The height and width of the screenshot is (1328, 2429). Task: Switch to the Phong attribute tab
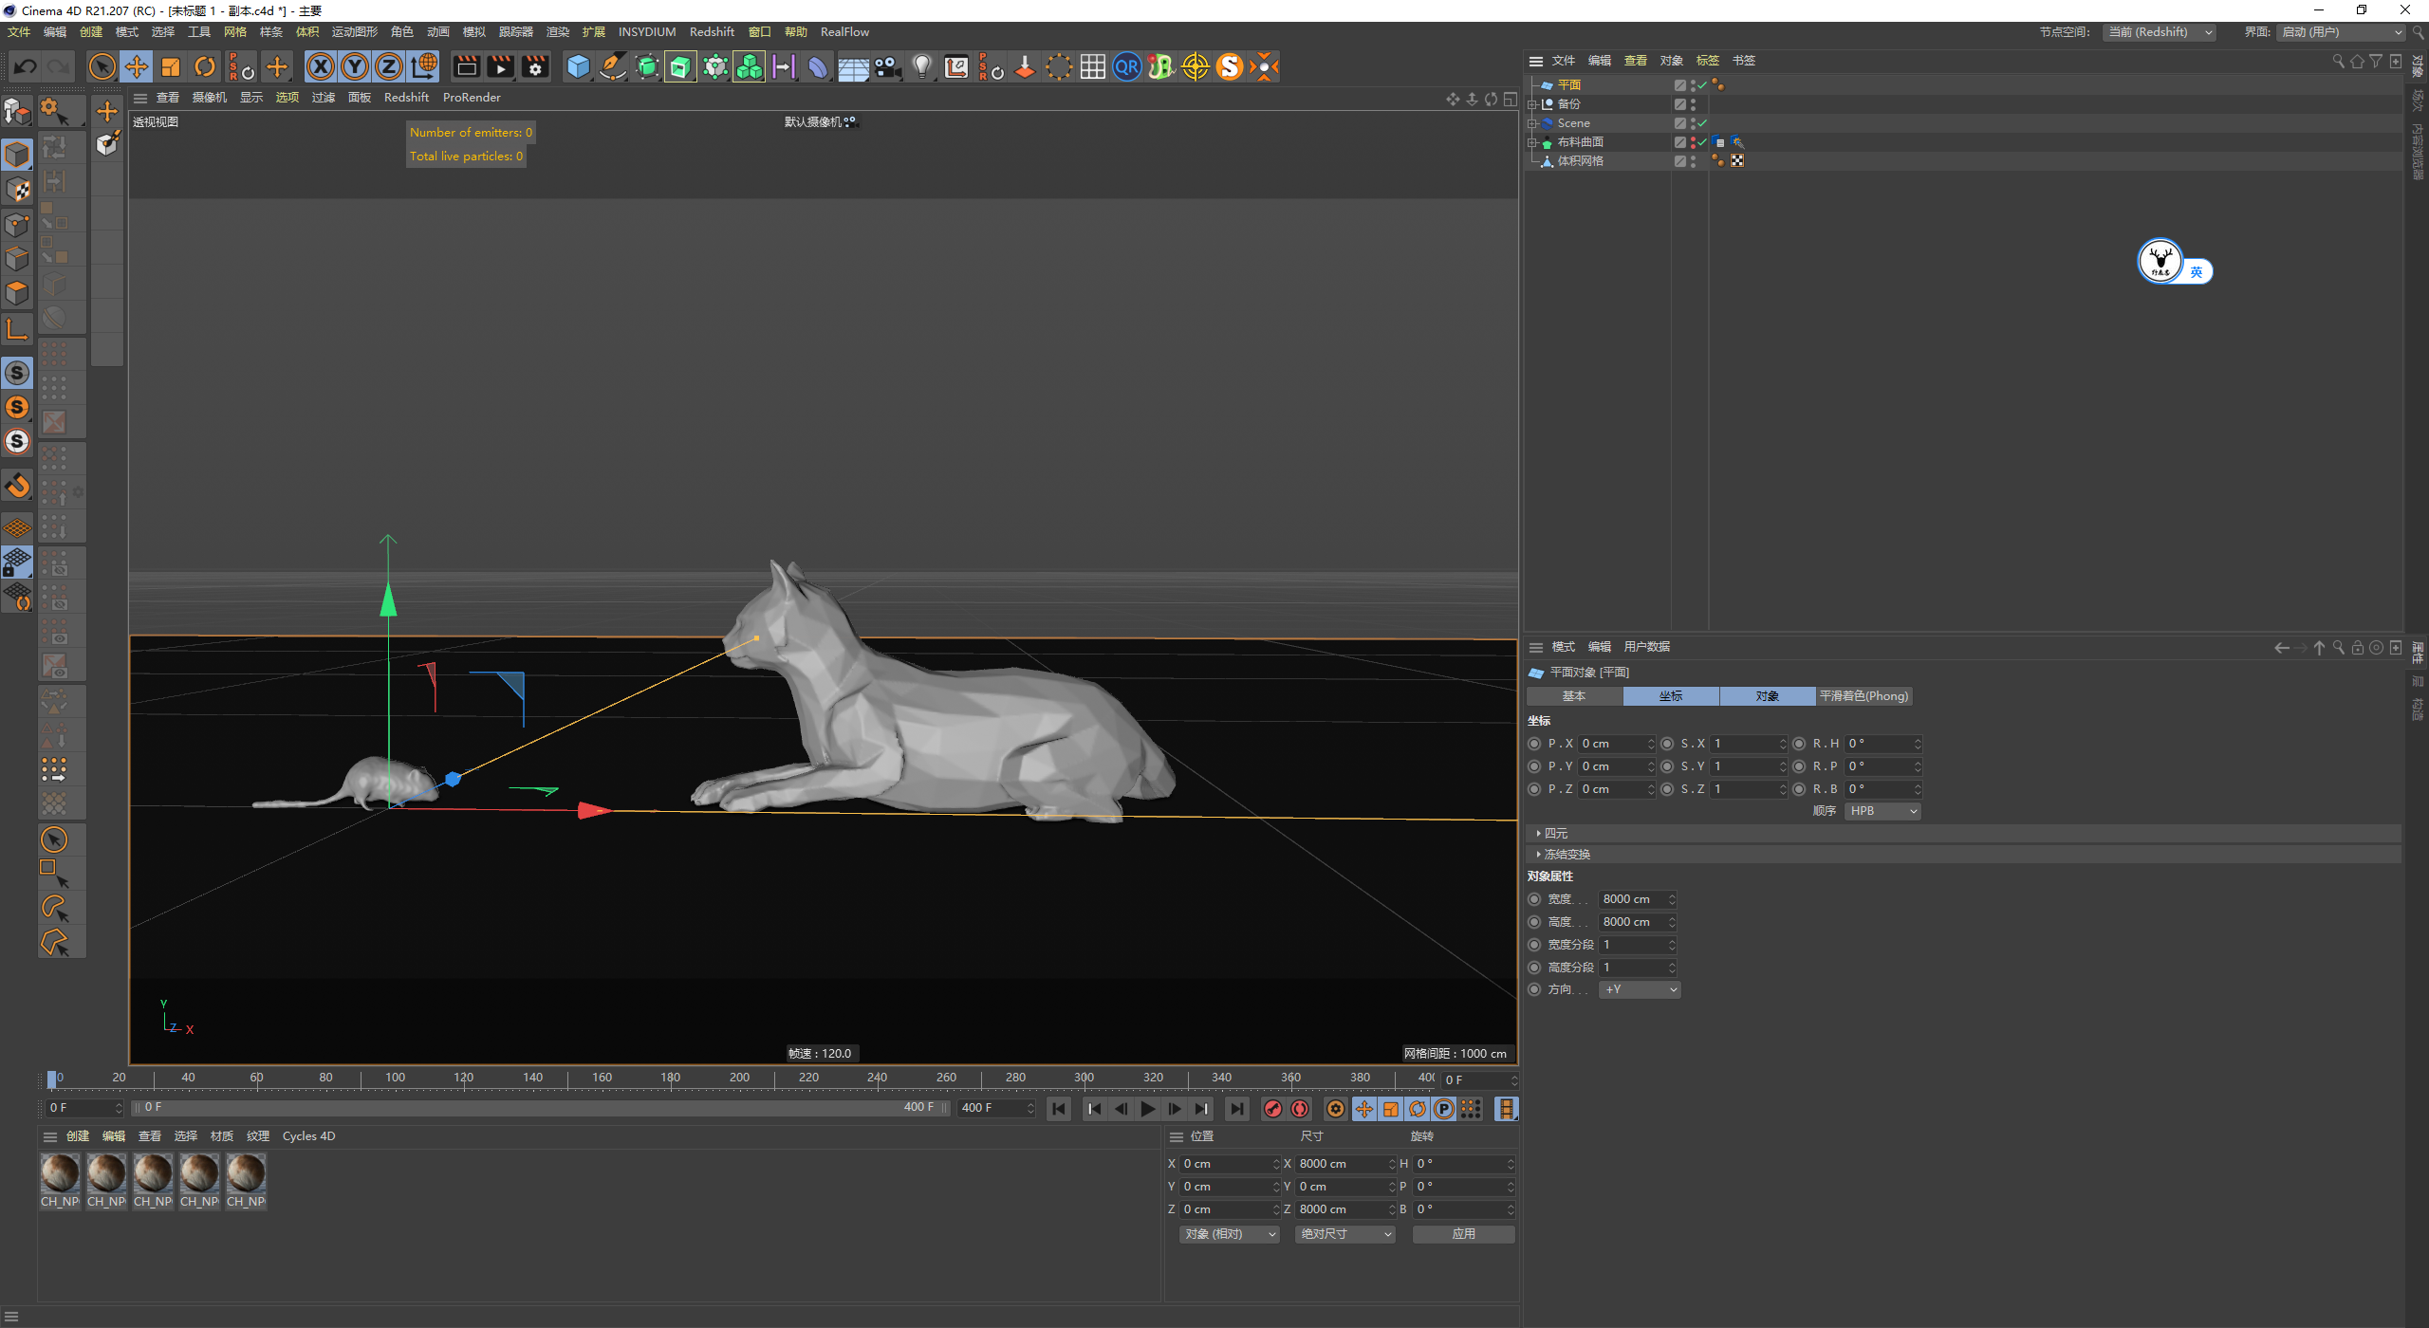coord(1863,696)
